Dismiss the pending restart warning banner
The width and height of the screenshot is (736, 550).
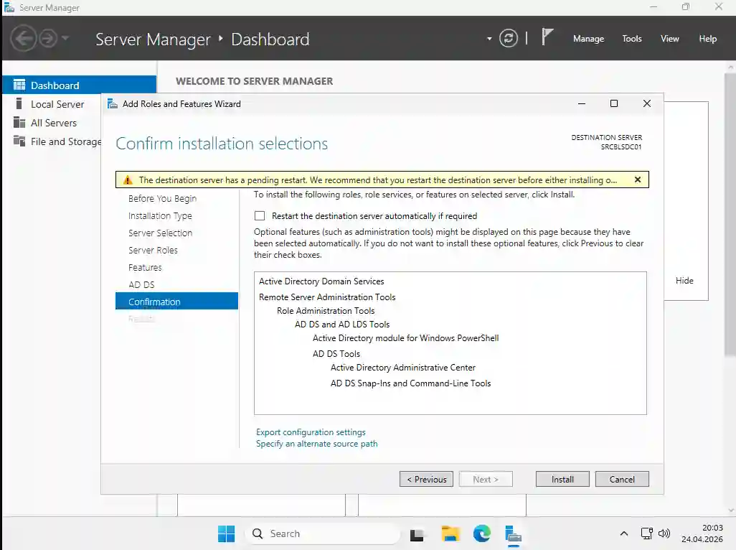[x=638, y=180]
